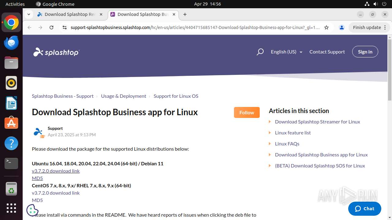Click the address bar URL field
The width and height of the screenshot is (392, 220).
tap(195, 28)
